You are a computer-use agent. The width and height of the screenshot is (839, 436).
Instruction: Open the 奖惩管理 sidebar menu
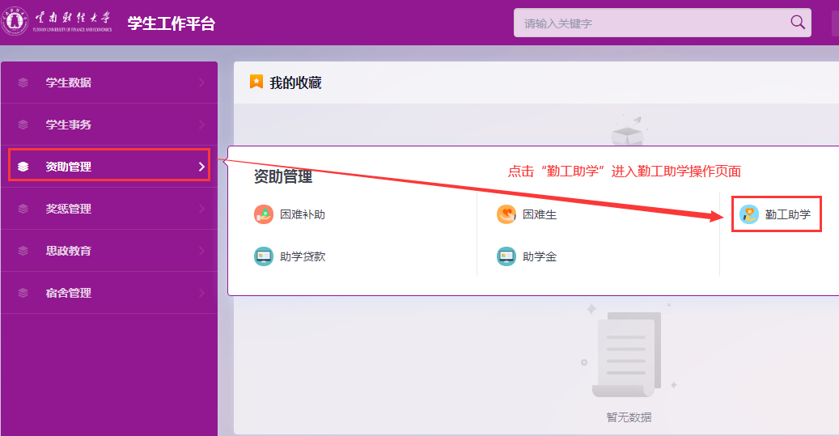pyautogui.click(x=69, y=209)
